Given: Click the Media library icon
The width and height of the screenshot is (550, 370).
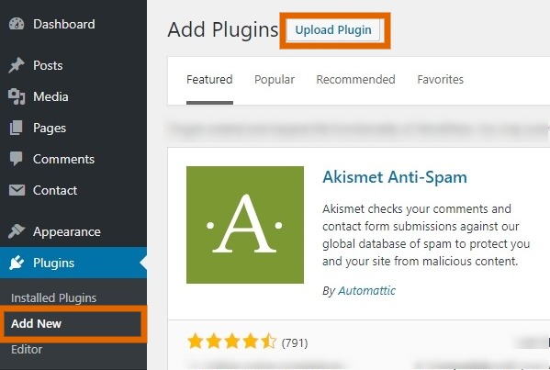Looking at the screenshot, I should [17, 96].
